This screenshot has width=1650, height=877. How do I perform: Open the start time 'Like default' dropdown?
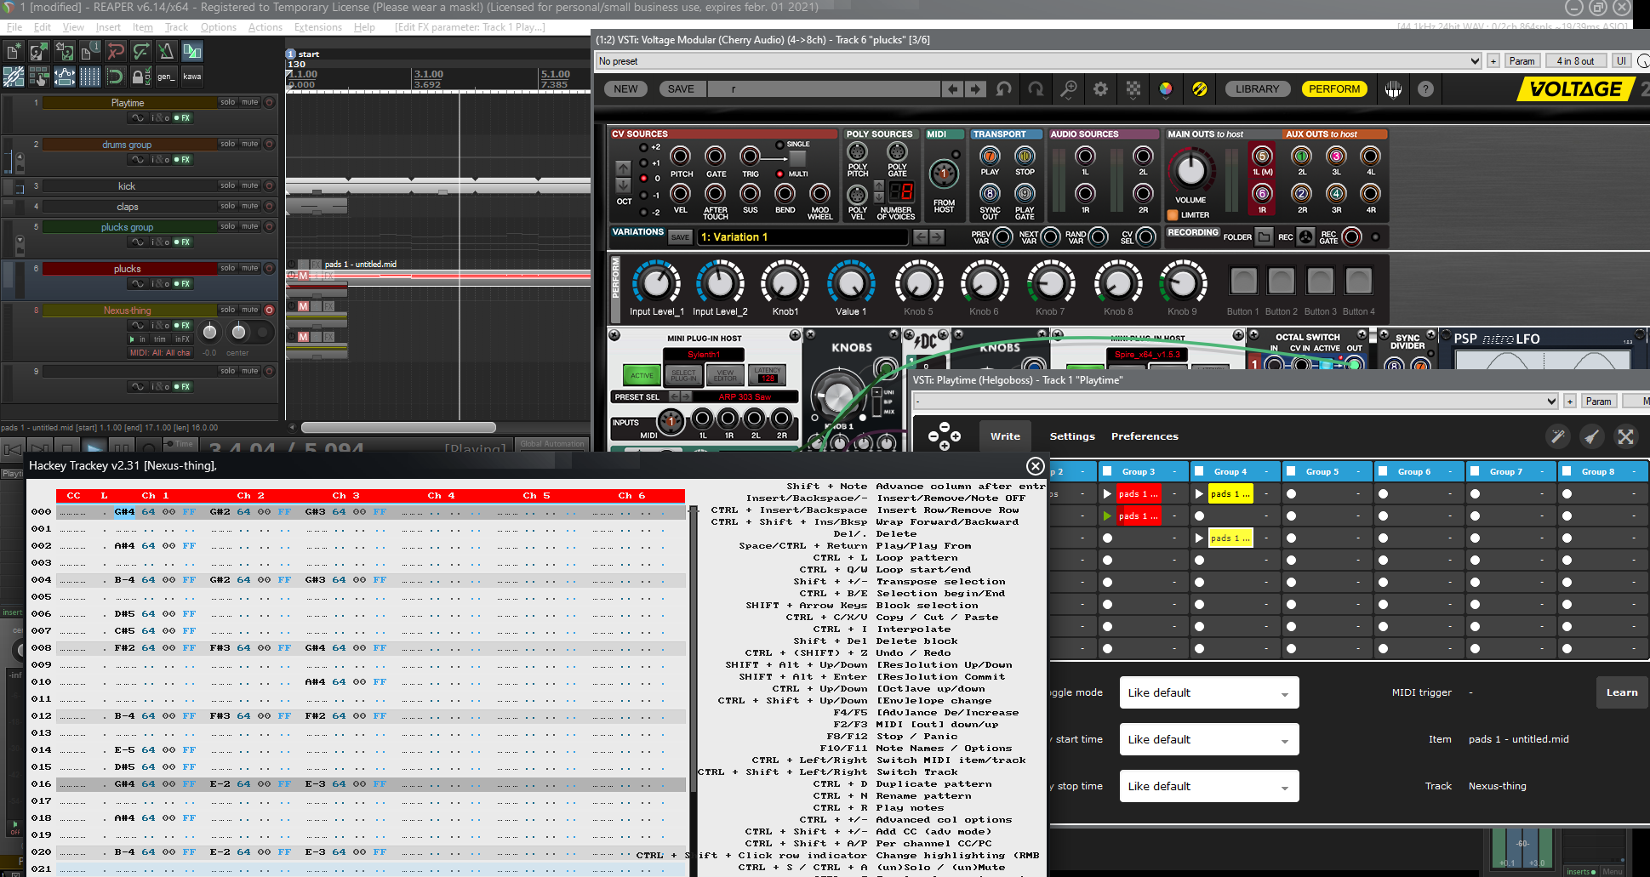(1209, 739)
